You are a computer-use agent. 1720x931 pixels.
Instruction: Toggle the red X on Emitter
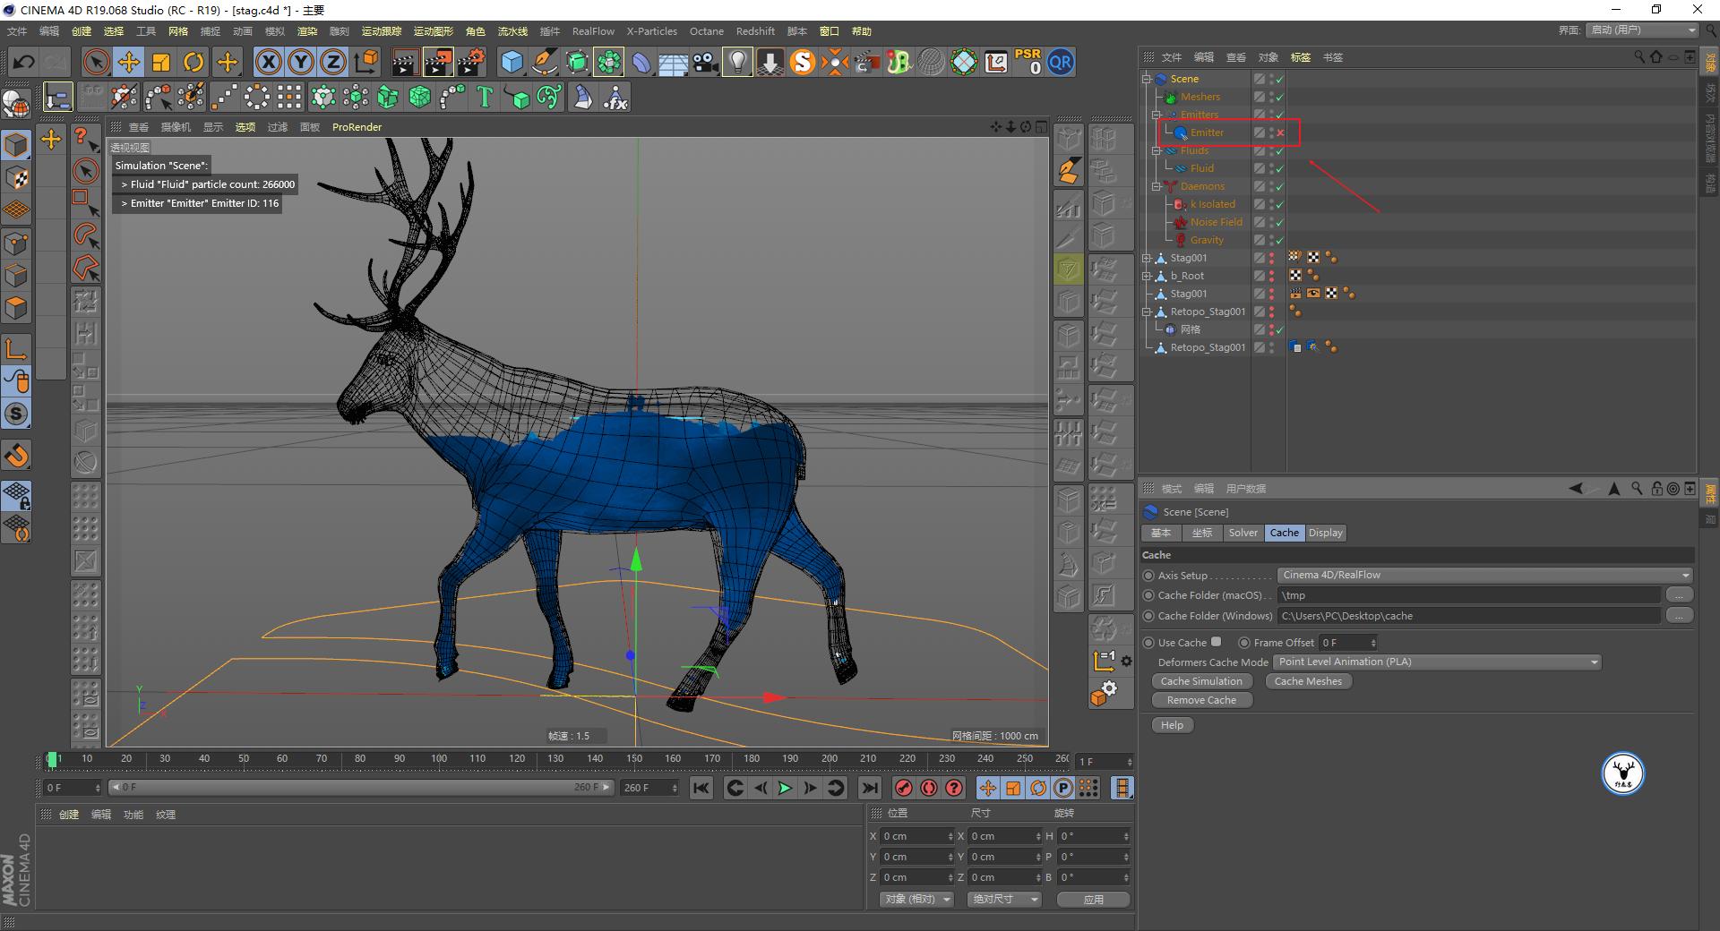[1280, 132]
